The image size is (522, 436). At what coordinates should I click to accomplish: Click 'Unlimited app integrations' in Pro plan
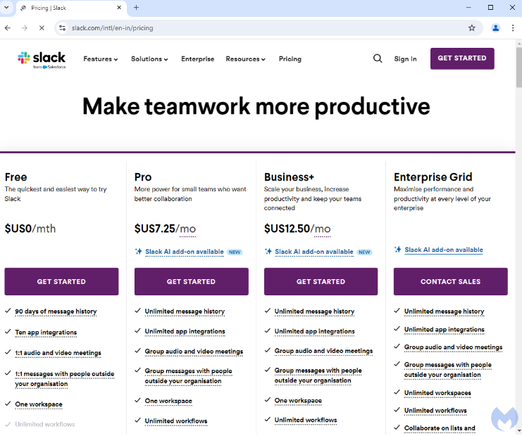pyautogui.click(x=185, y=331)
